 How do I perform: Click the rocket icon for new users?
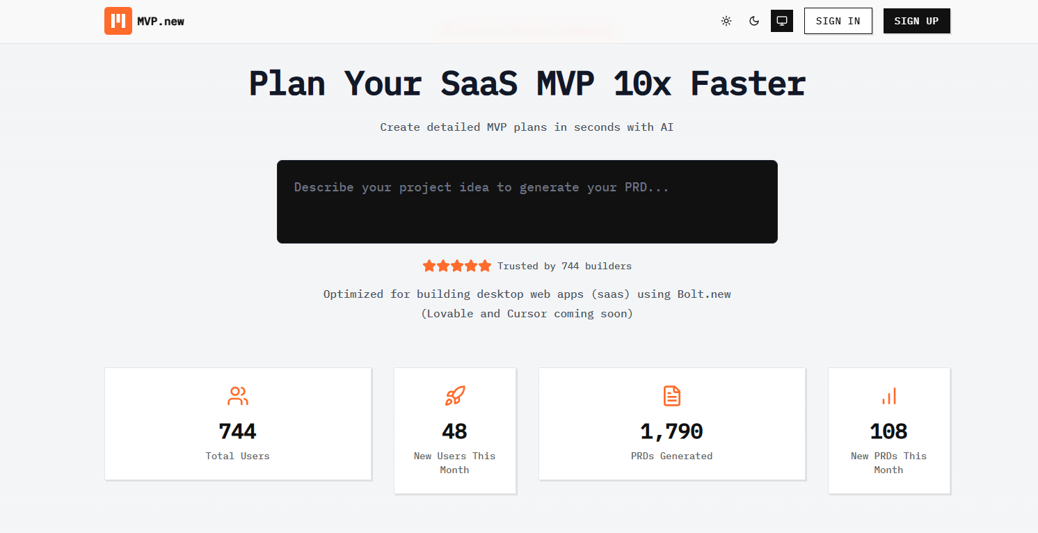(455, 397)
